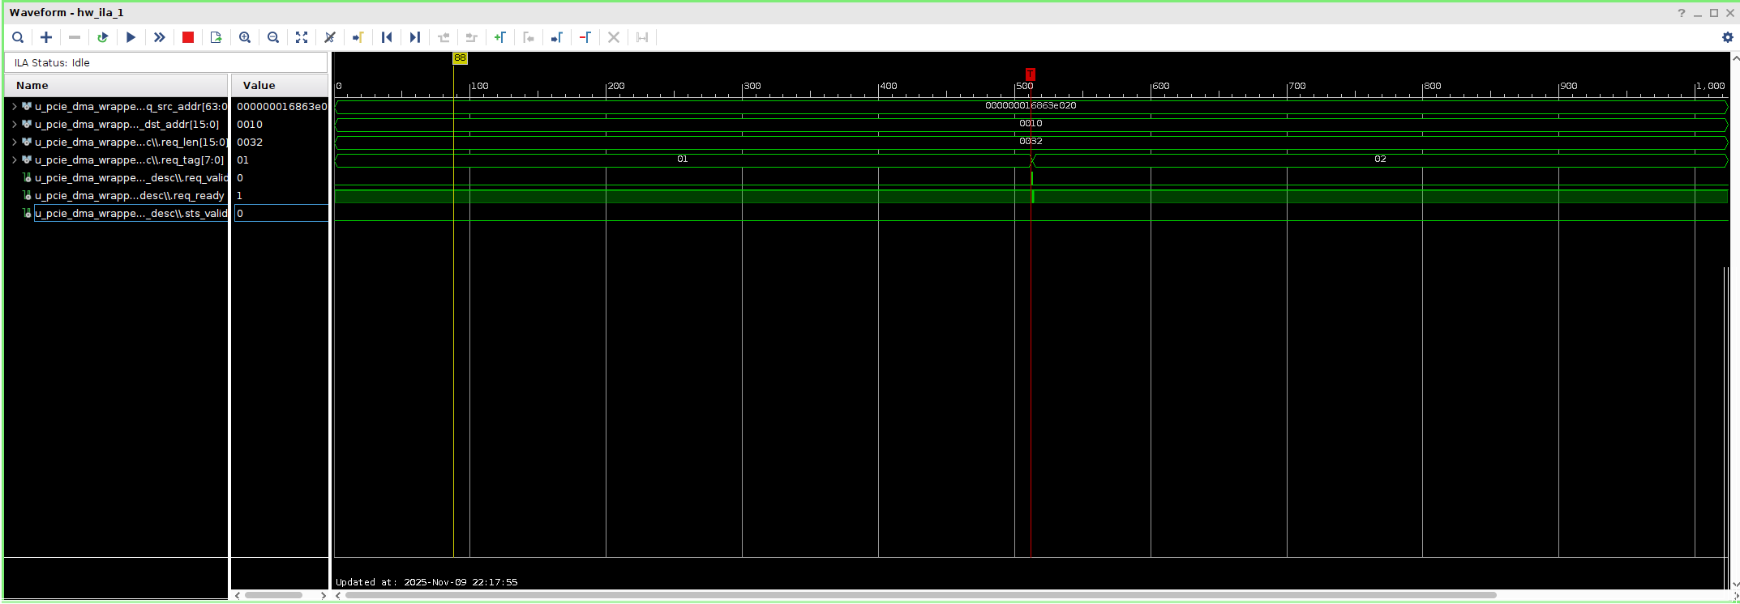Expand the dst_addr[15:0] bus signal
1740x604 pixels.
click(x=14, y=124)
